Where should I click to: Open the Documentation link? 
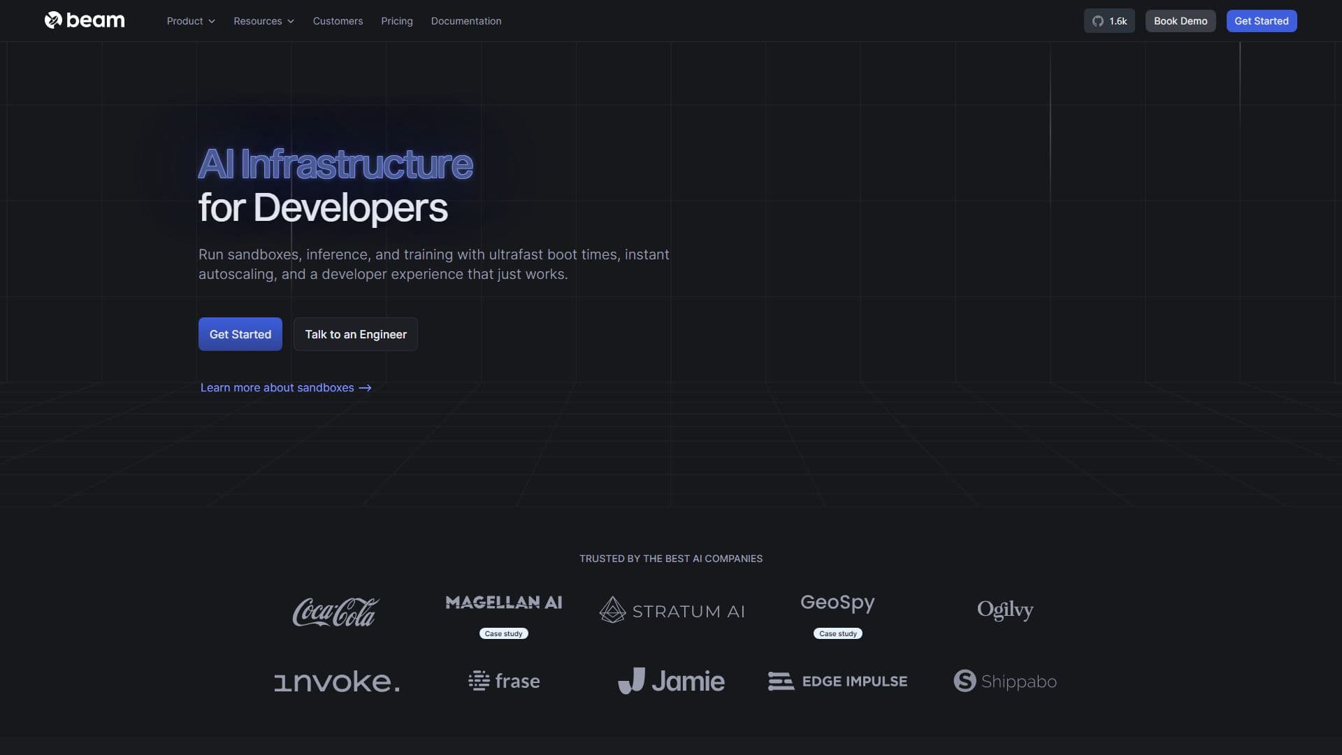pos(466,21)
